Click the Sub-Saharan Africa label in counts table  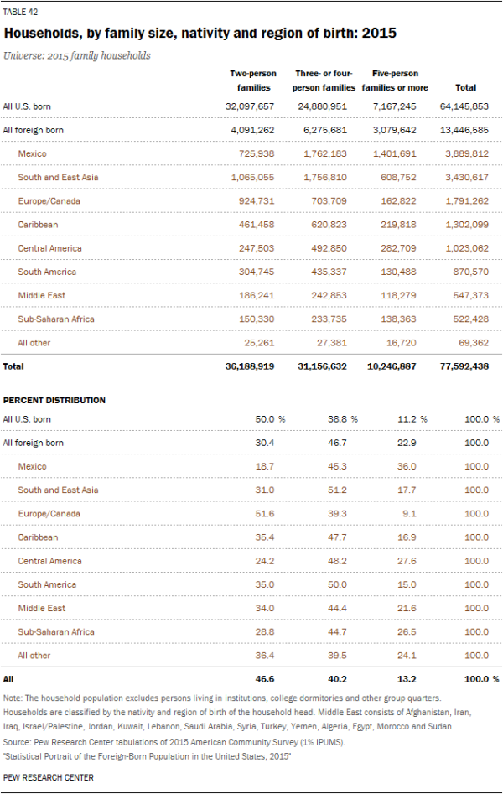56,319
